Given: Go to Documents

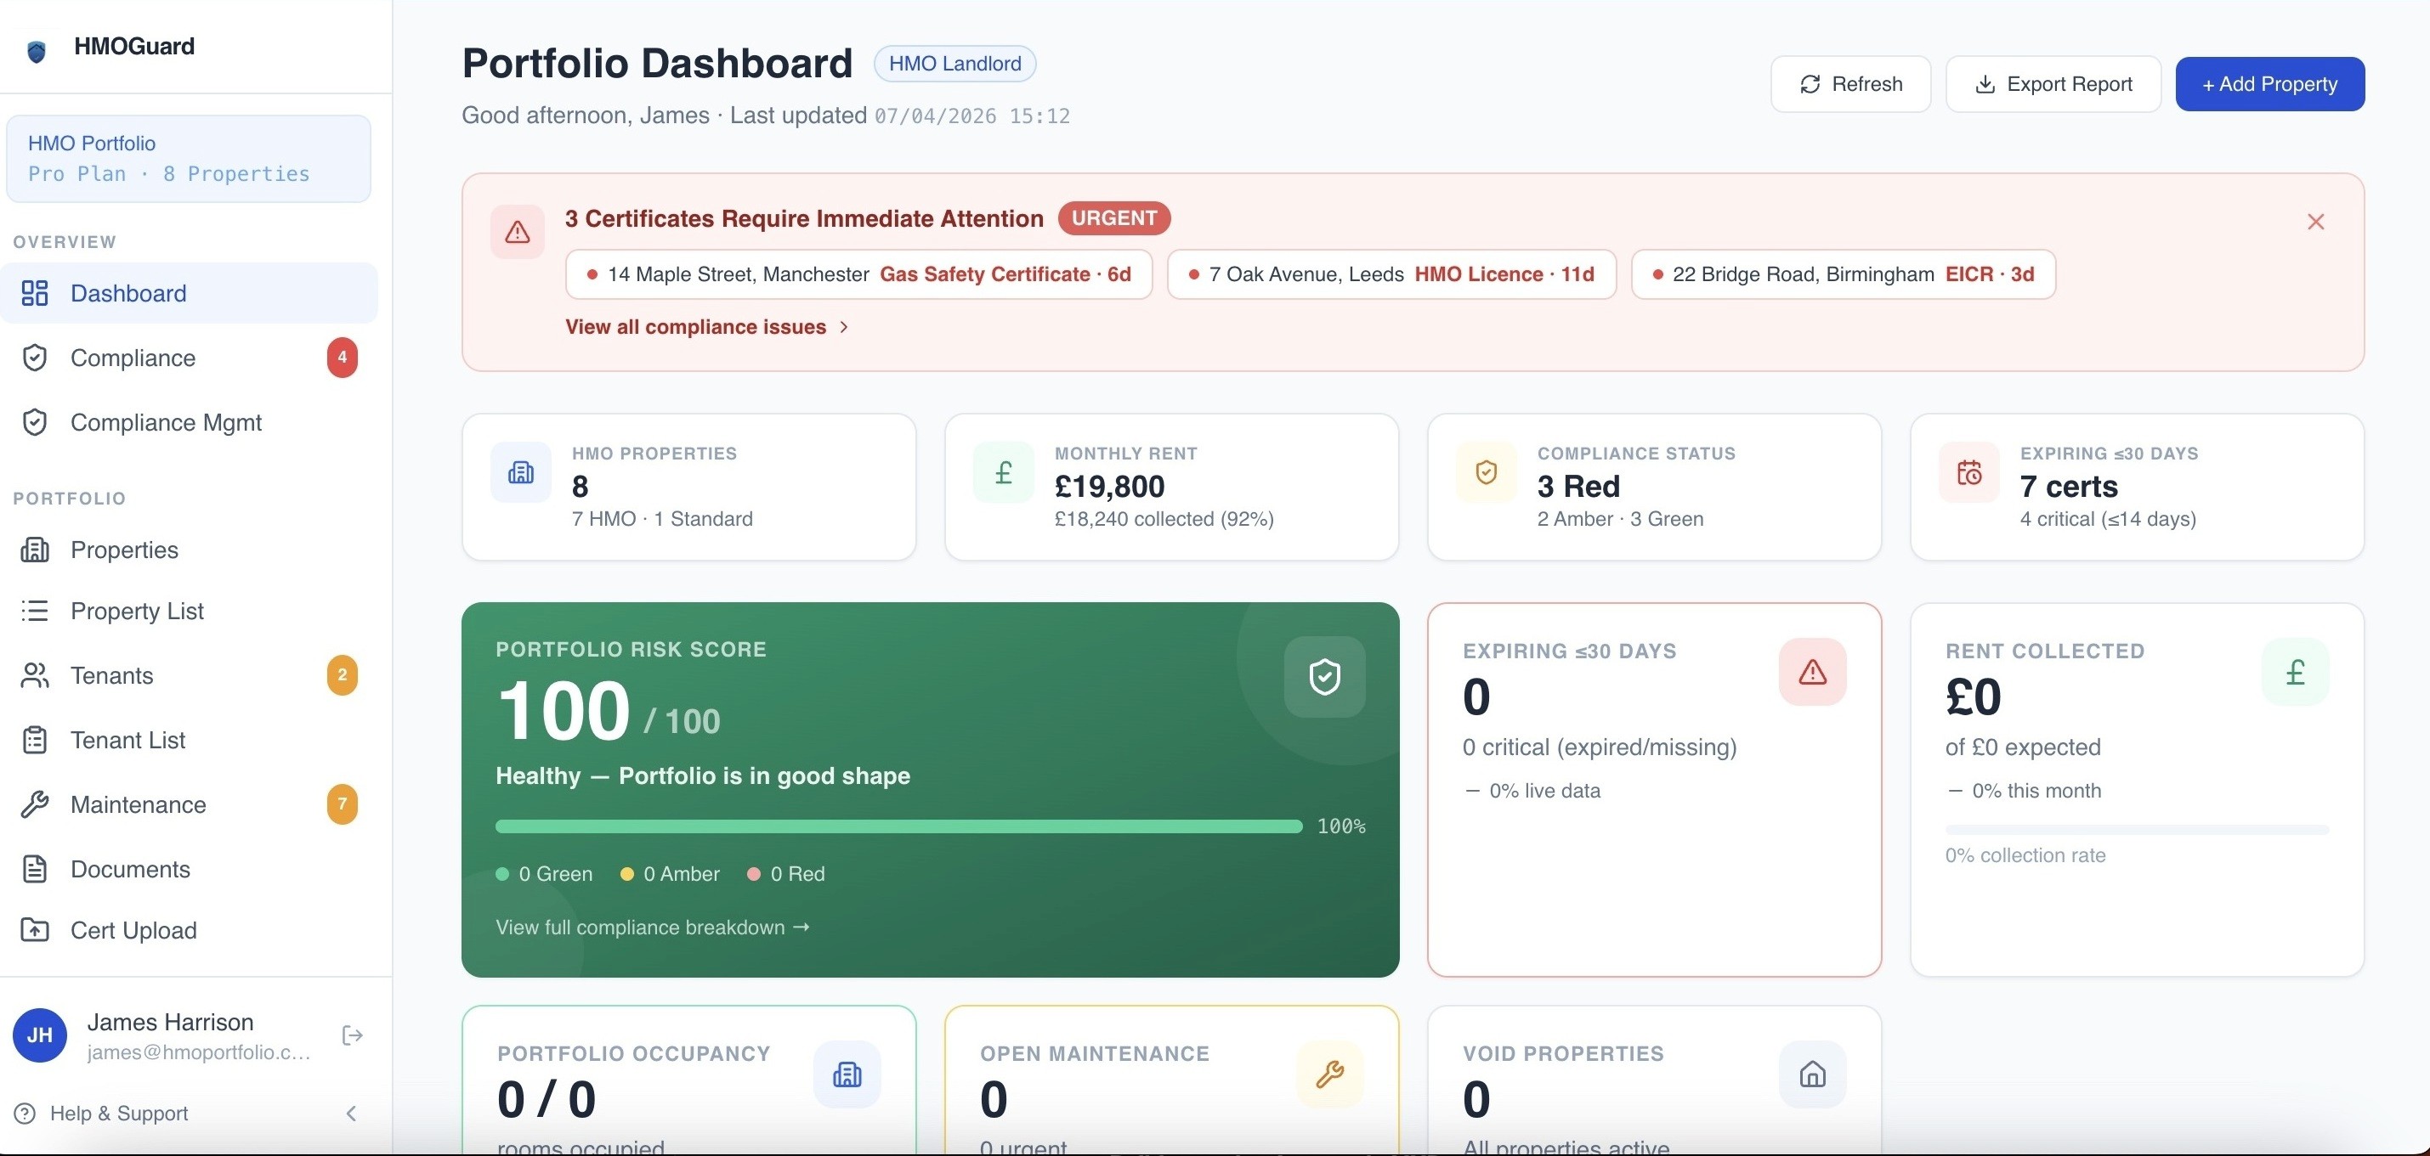Looking at the screenshot, I should pos(189,870).
